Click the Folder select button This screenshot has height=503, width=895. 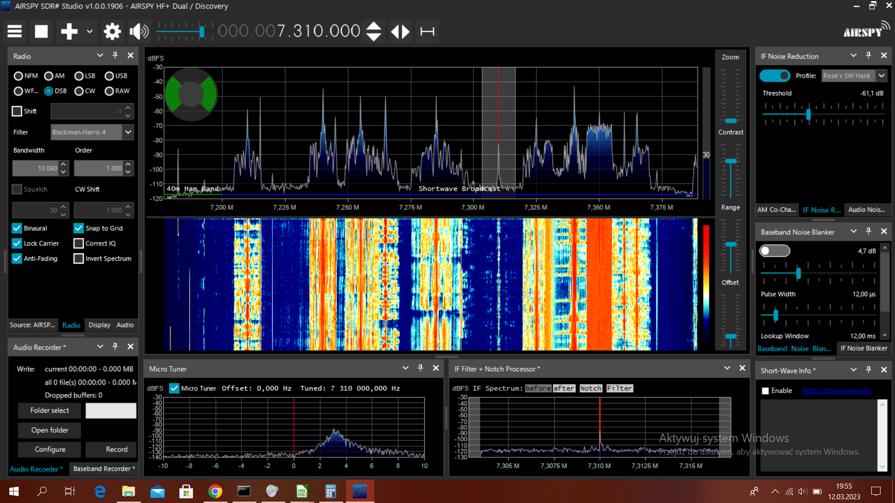point(49,410)
